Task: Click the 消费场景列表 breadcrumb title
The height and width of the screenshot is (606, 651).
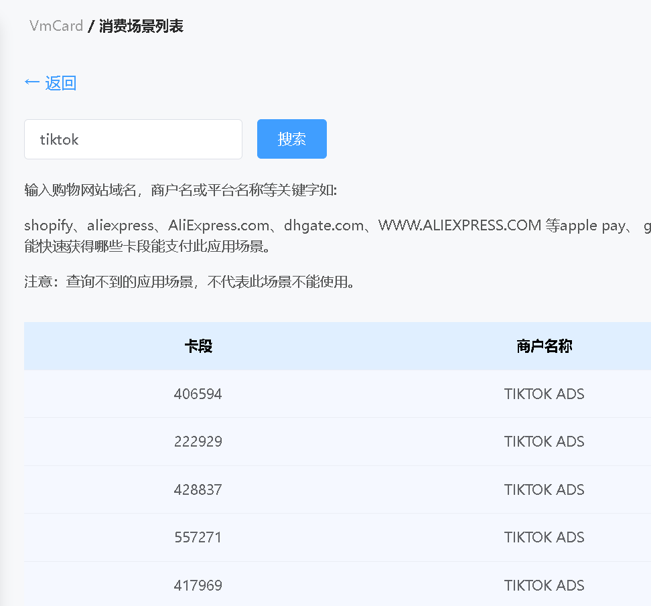Action: [x=139, y=26]
